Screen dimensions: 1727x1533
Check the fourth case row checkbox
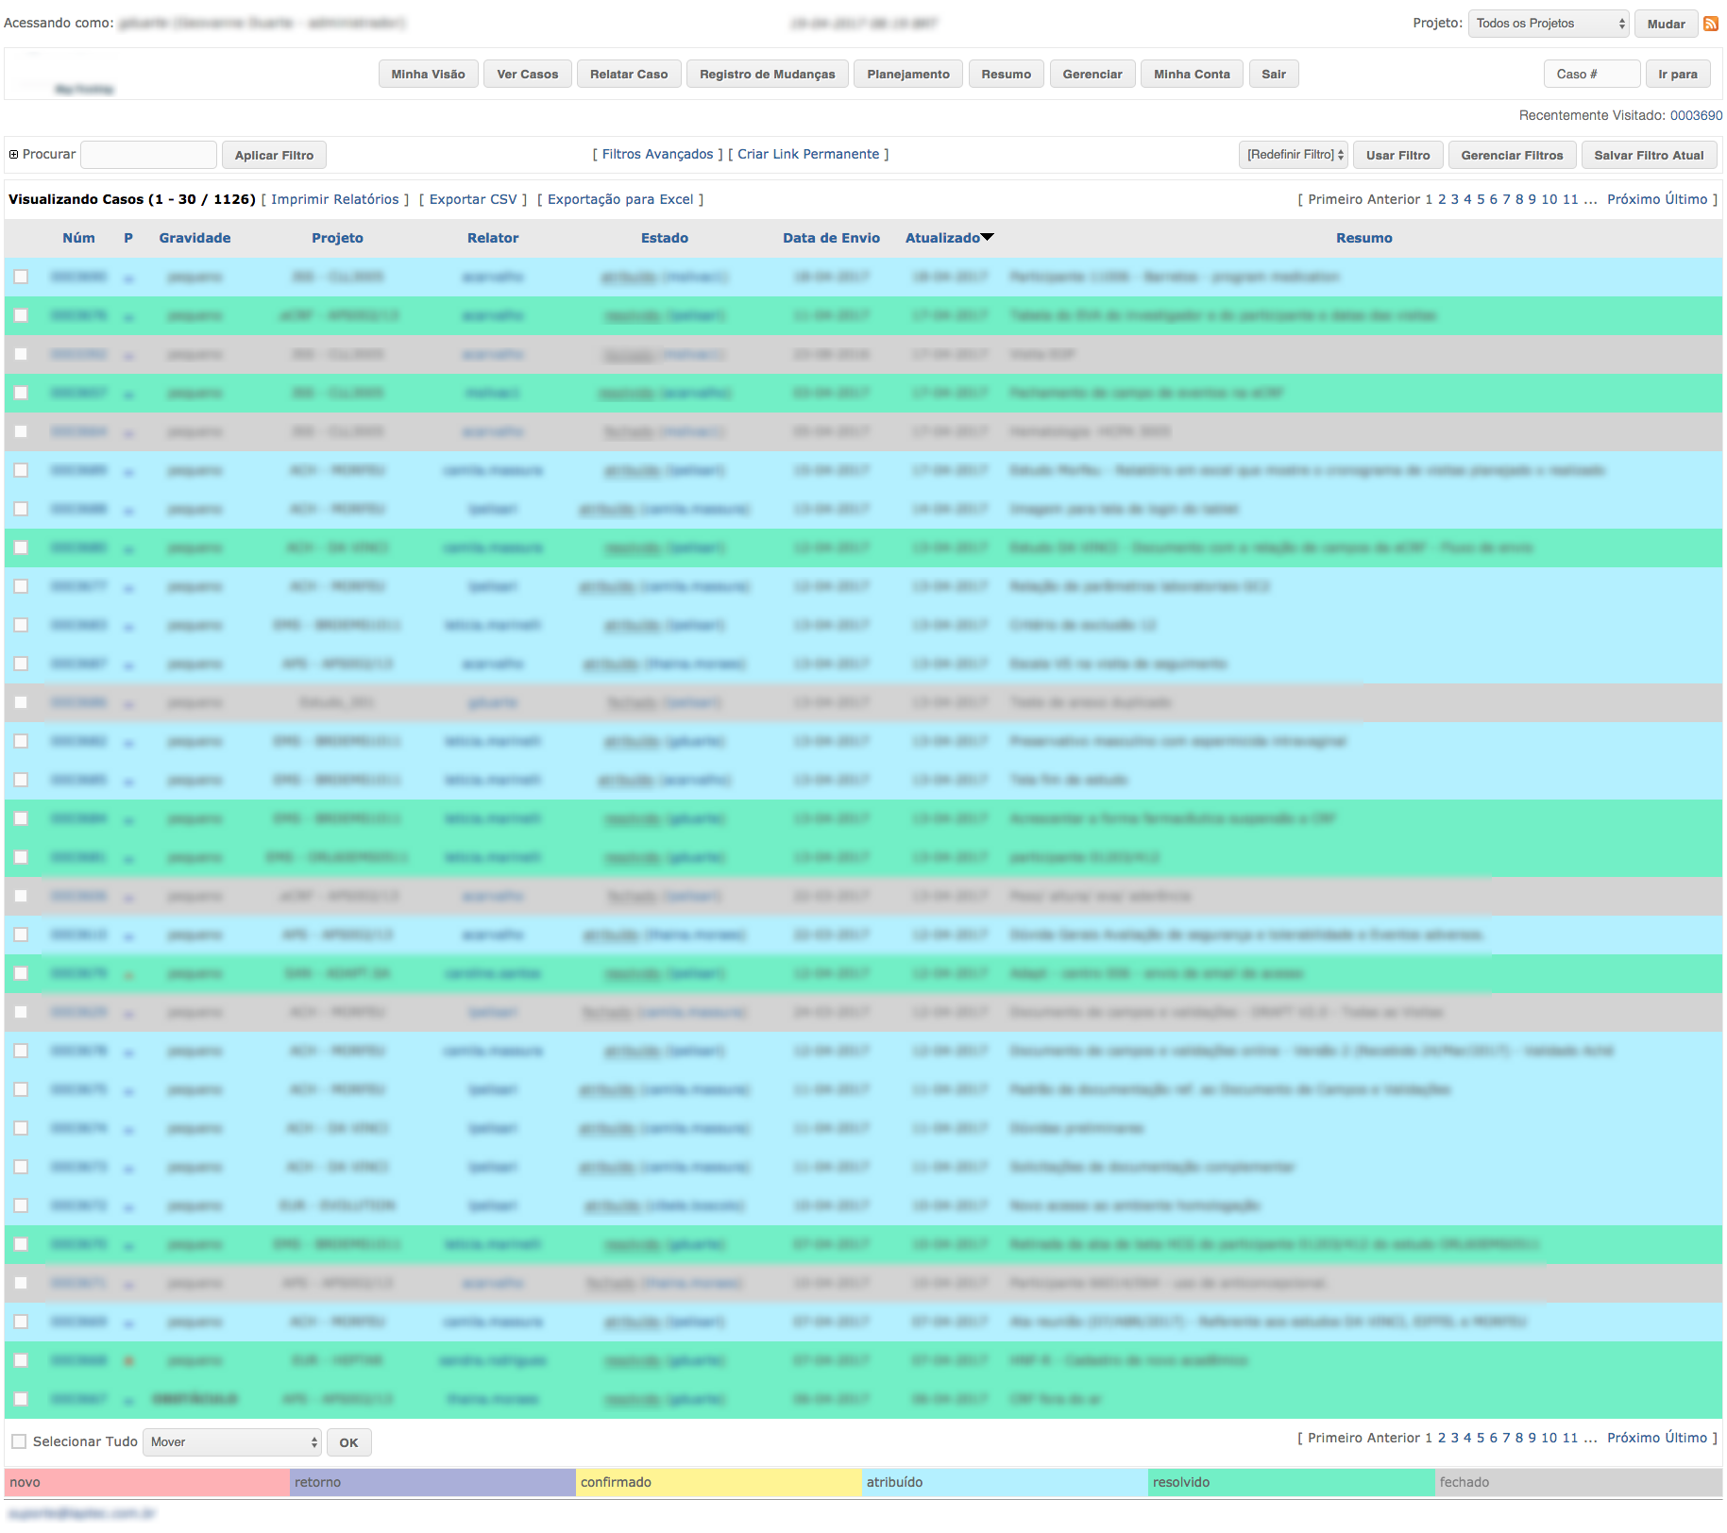tap(21, 393)
